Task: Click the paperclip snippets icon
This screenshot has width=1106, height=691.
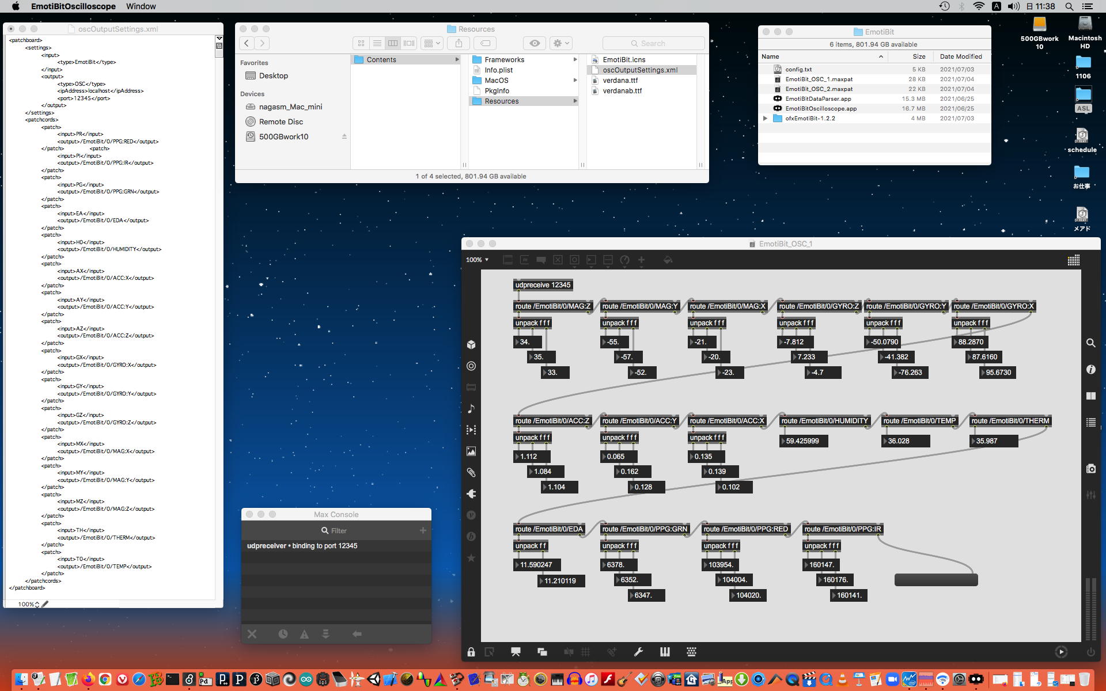Action: click(471, 472)
